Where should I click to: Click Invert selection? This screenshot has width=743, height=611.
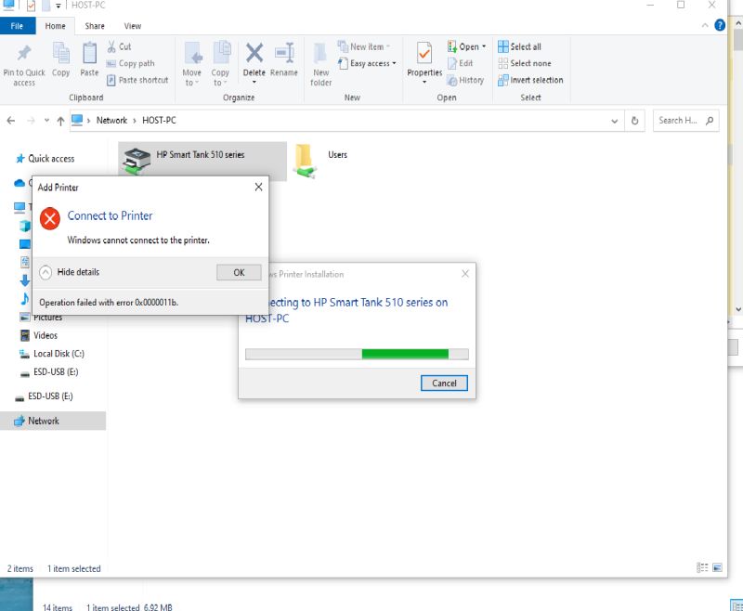pyautogui.click(x=530, y=80)
